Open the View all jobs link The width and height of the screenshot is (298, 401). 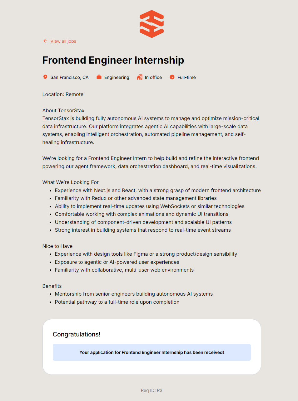[63, 41]
